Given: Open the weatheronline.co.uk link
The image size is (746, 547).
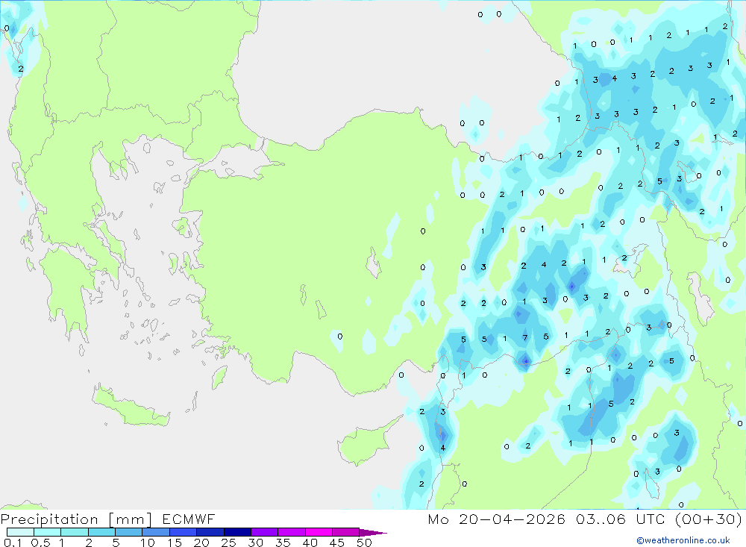Looking at the screenshot, I should click(683, 540).
